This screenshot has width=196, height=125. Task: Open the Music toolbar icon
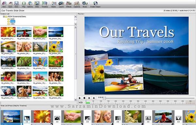point(85,4)
